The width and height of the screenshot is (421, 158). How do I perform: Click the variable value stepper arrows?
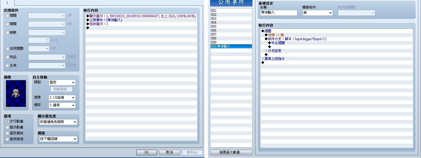[x=47, y=40]
